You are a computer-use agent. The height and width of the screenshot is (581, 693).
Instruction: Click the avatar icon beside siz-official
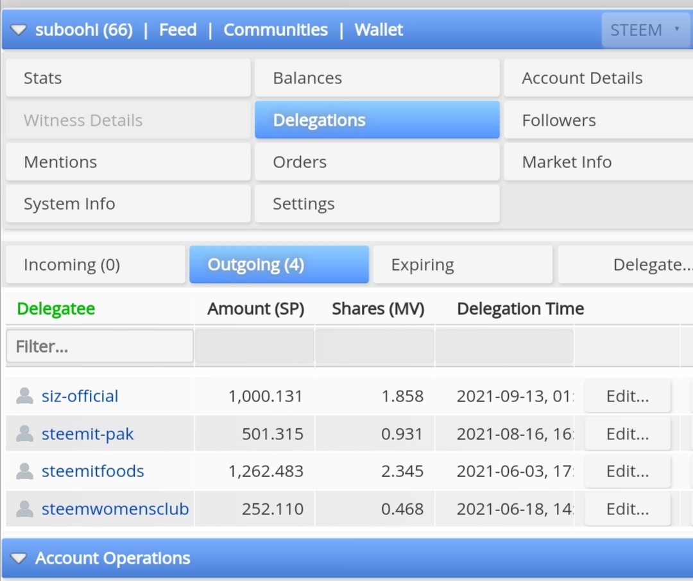click(25, 396)
